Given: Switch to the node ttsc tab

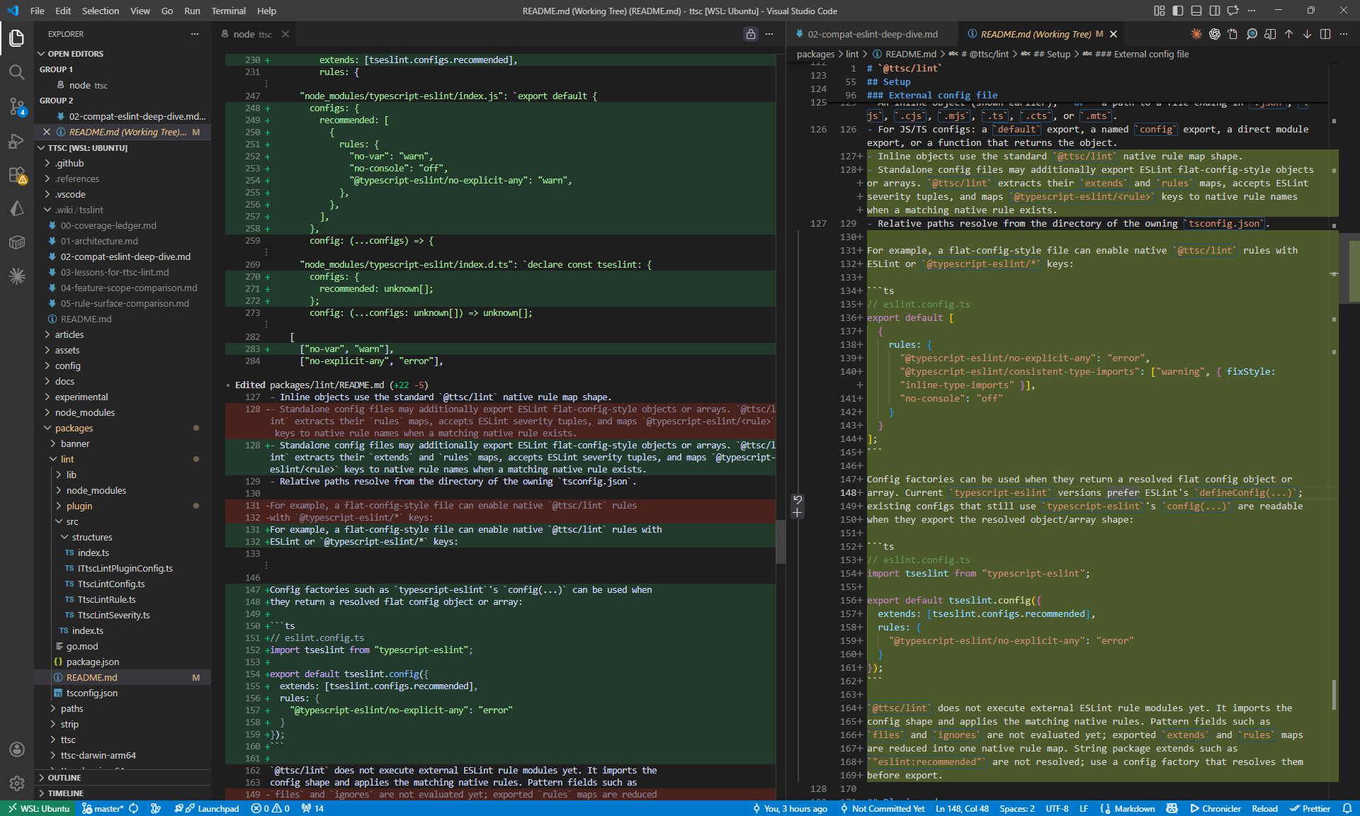Looking at the screenshot, I should pyautogui.click(x=253, y=34).
